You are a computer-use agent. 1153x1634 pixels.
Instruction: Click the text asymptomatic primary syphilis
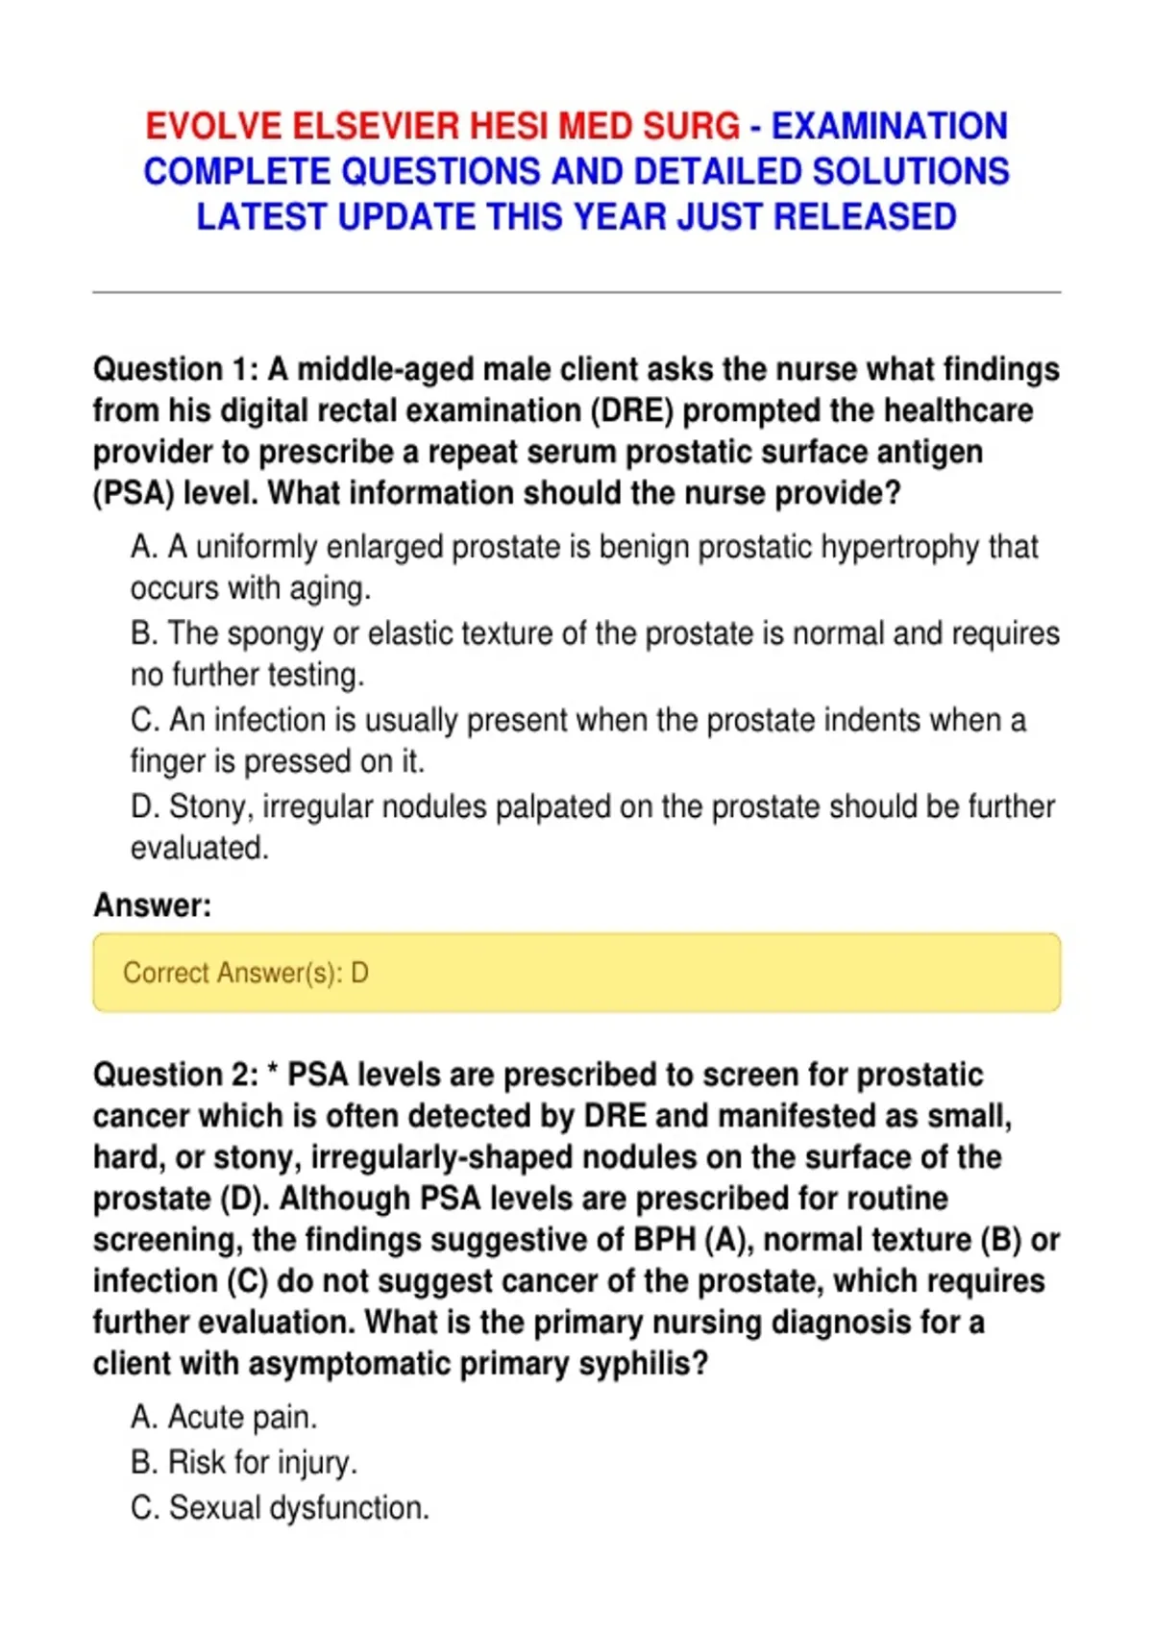coord(478,1364)
